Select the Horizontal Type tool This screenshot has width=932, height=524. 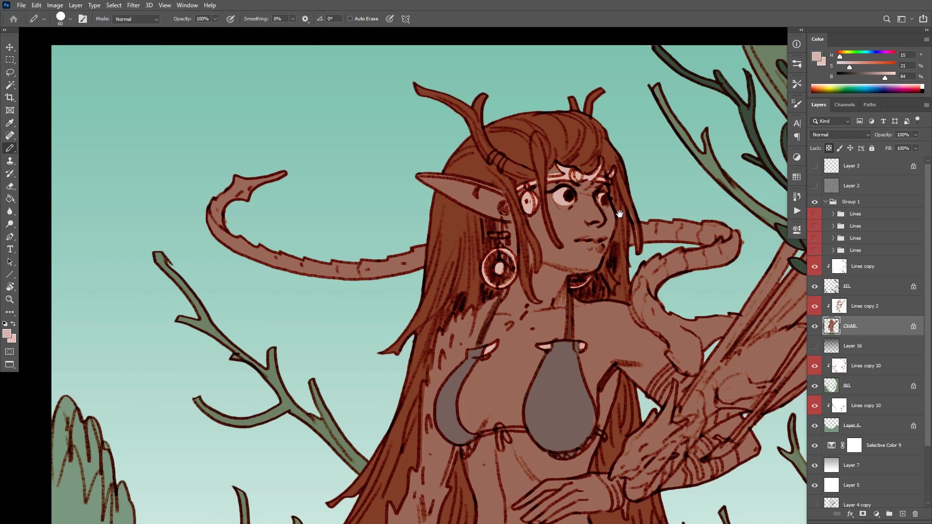tap(10, 249)
